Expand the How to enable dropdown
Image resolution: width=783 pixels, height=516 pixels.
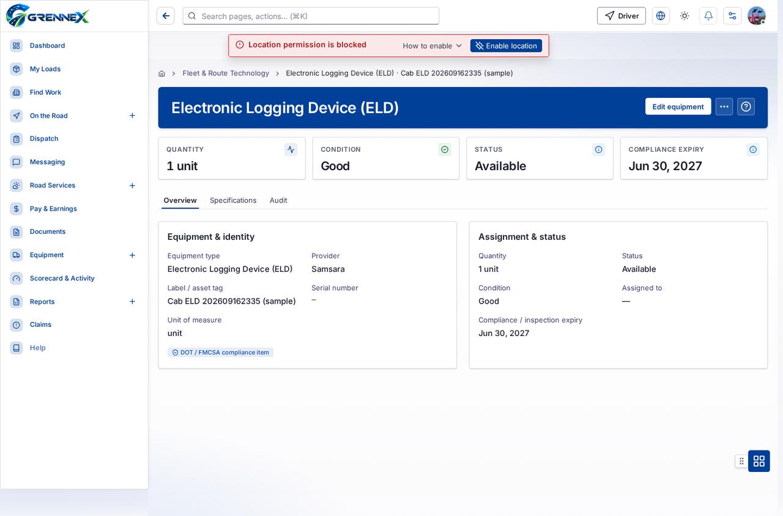coord(432,46)
